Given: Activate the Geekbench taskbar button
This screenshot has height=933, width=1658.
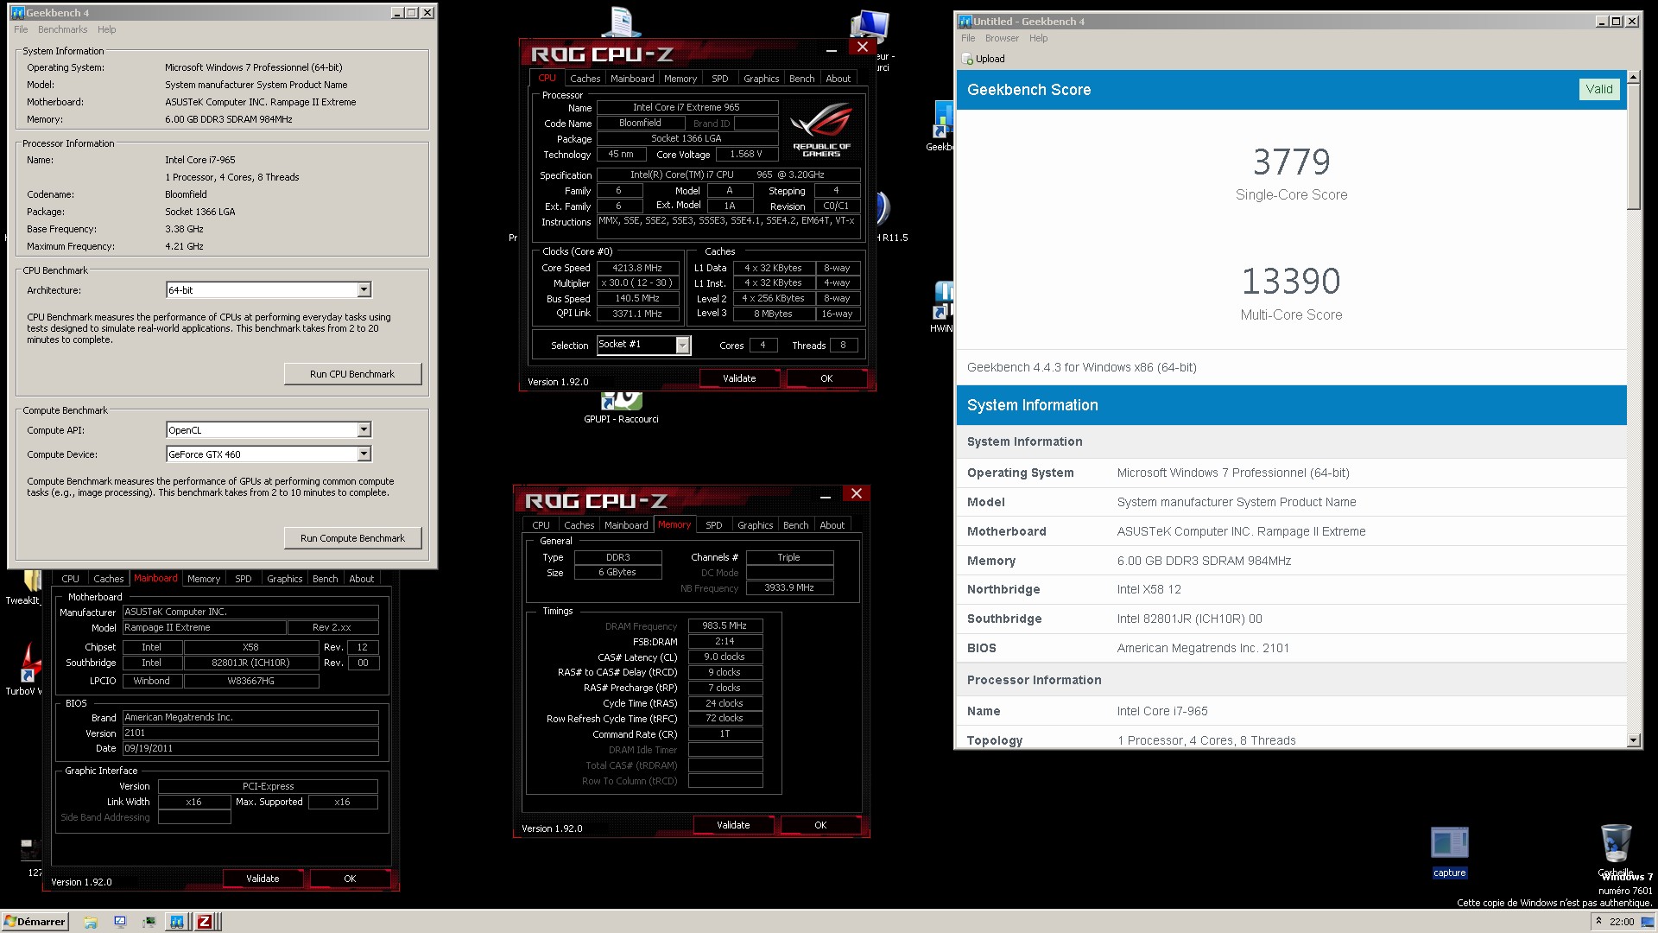Looking at the screenshot, I should click(177, 922).
